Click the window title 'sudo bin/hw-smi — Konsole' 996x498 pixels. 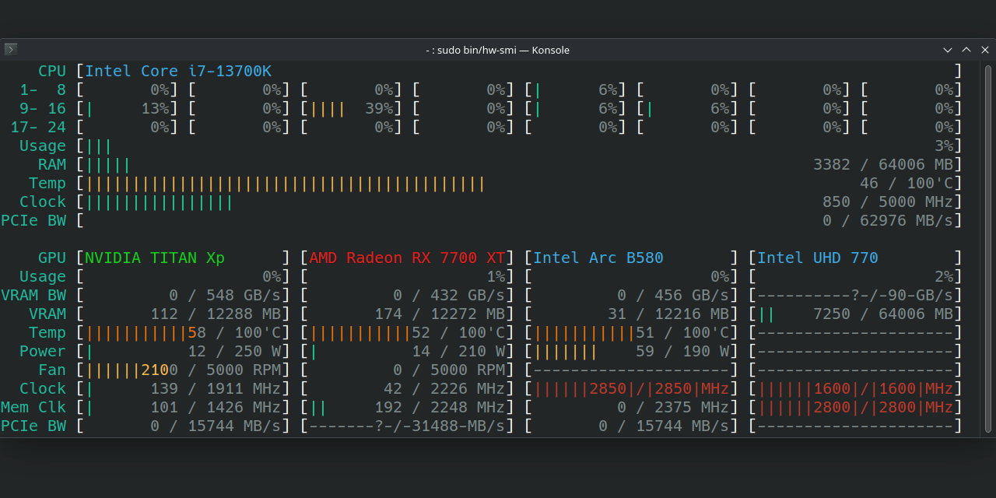pyautogui.click(x=498, y=50)
